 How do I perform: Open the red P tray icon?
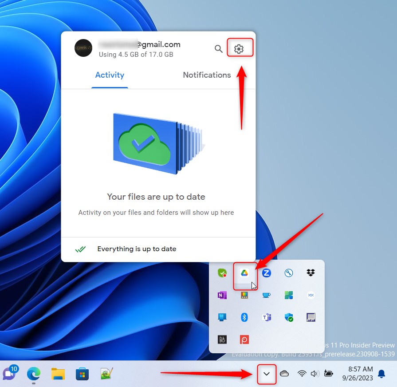[244, 340]
